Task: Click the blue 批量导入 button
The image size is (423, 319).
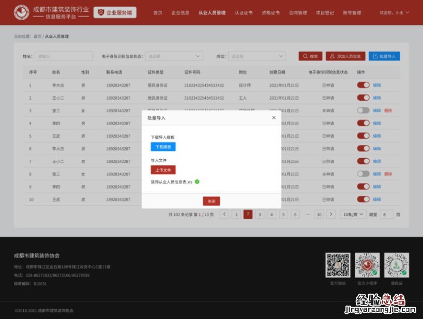Action: click(384, 56)
